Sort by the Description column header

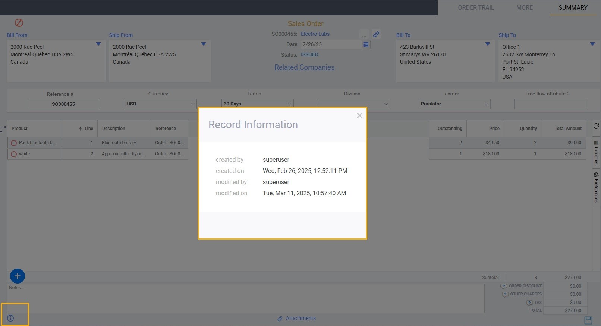(x=124, y=129)
